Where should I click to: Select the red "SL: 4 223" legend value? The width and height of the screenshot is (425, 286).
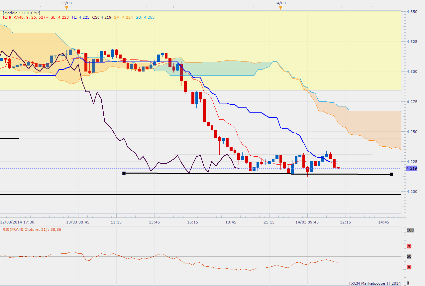[60, 17]
